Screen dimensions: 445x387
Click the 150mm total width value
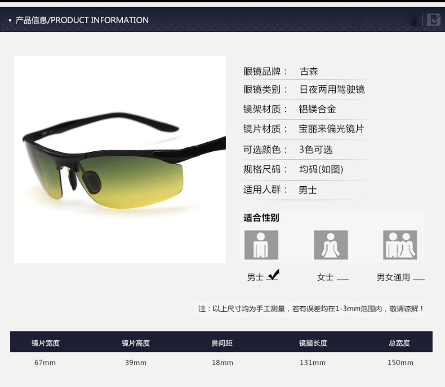400,363
